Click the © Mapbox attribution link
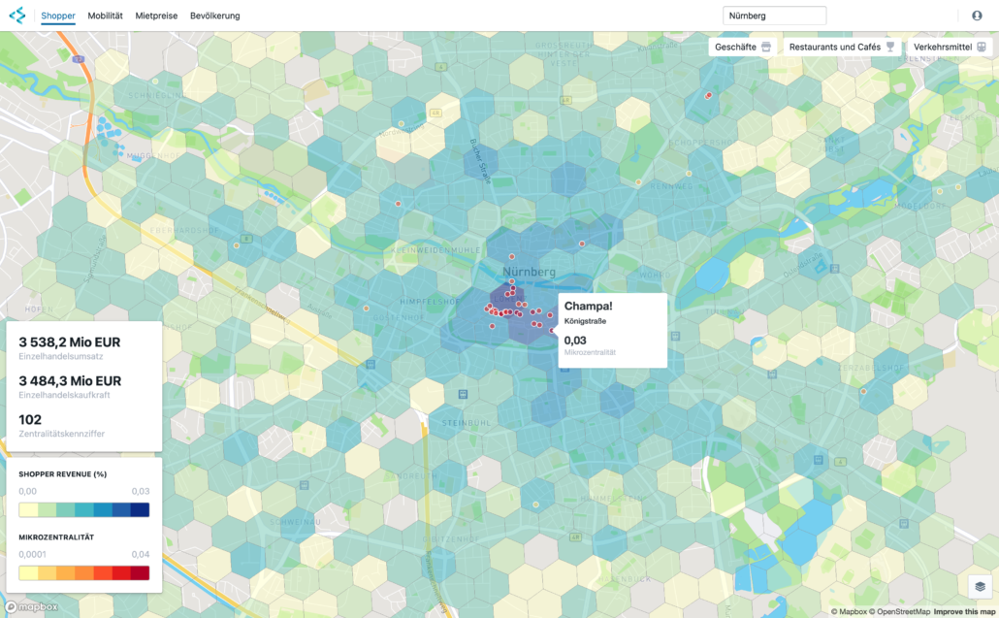999x618 pixels. (849, 611)
